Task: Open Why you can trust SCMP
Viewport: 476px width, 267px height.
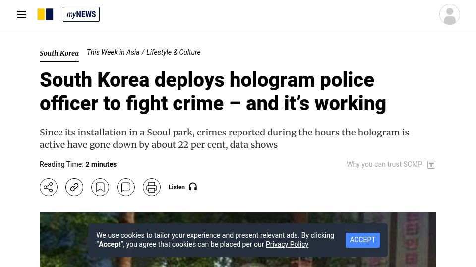Action: pyautogui.click(x=384, y=164)
